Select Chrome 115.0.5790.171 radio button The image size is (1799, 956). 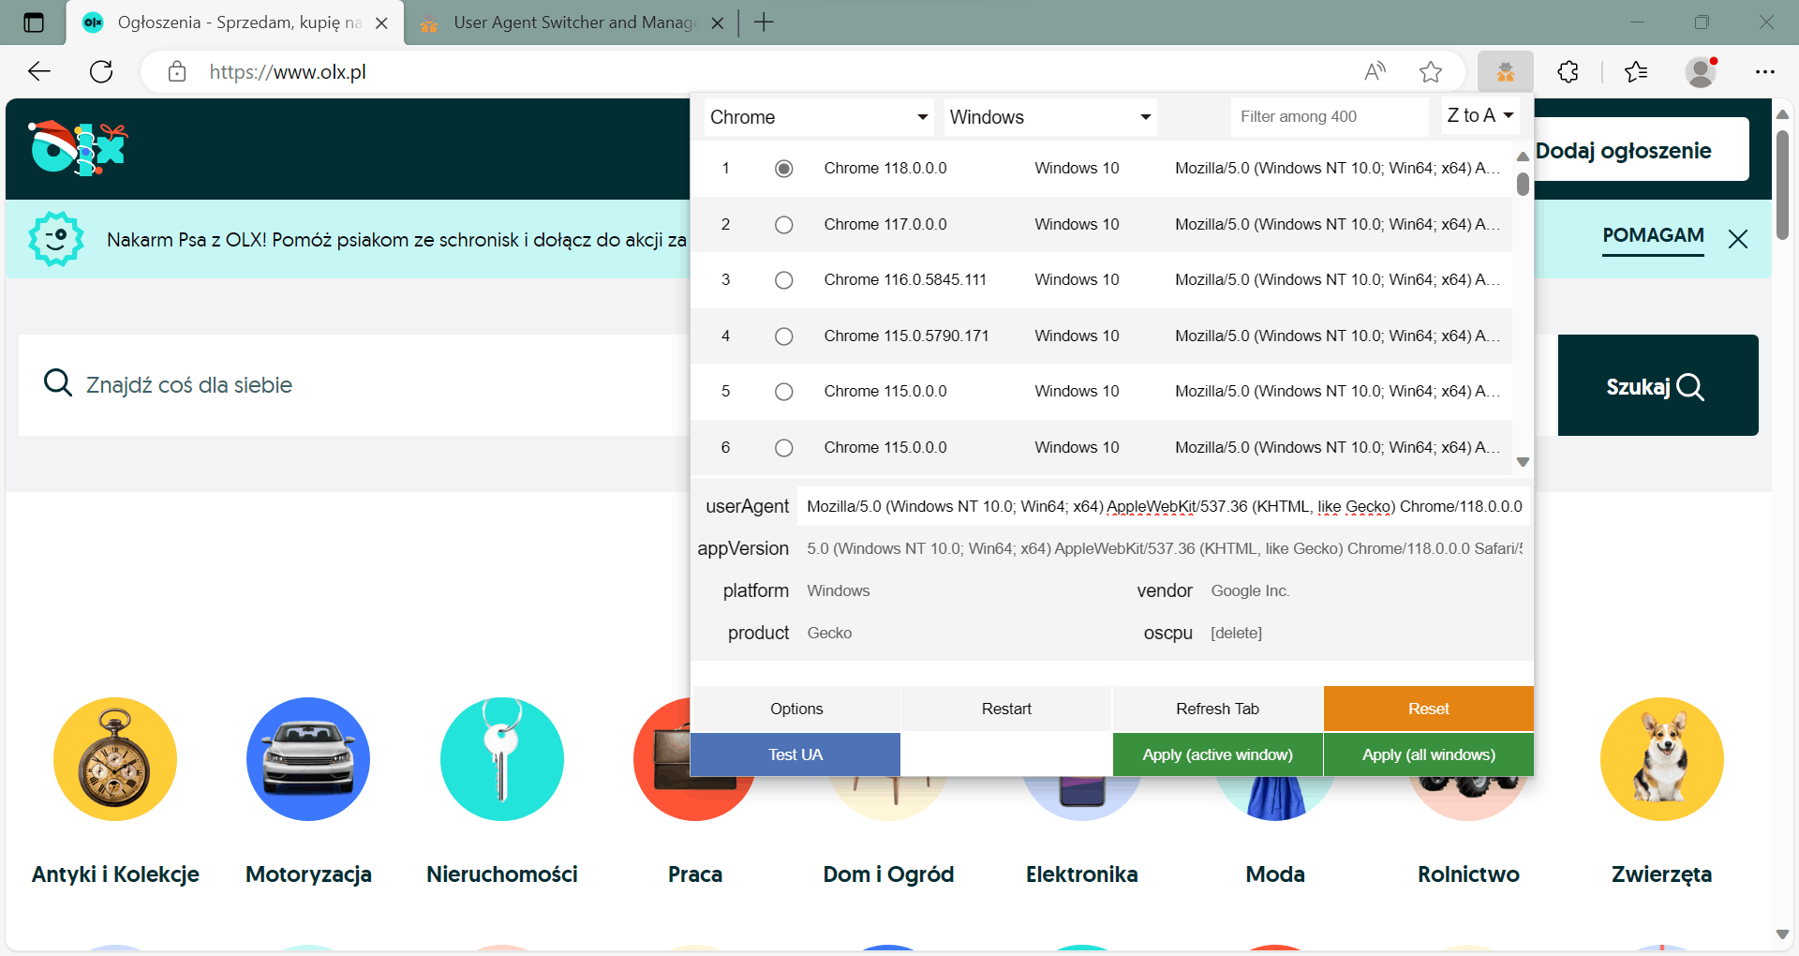point(784,336)
